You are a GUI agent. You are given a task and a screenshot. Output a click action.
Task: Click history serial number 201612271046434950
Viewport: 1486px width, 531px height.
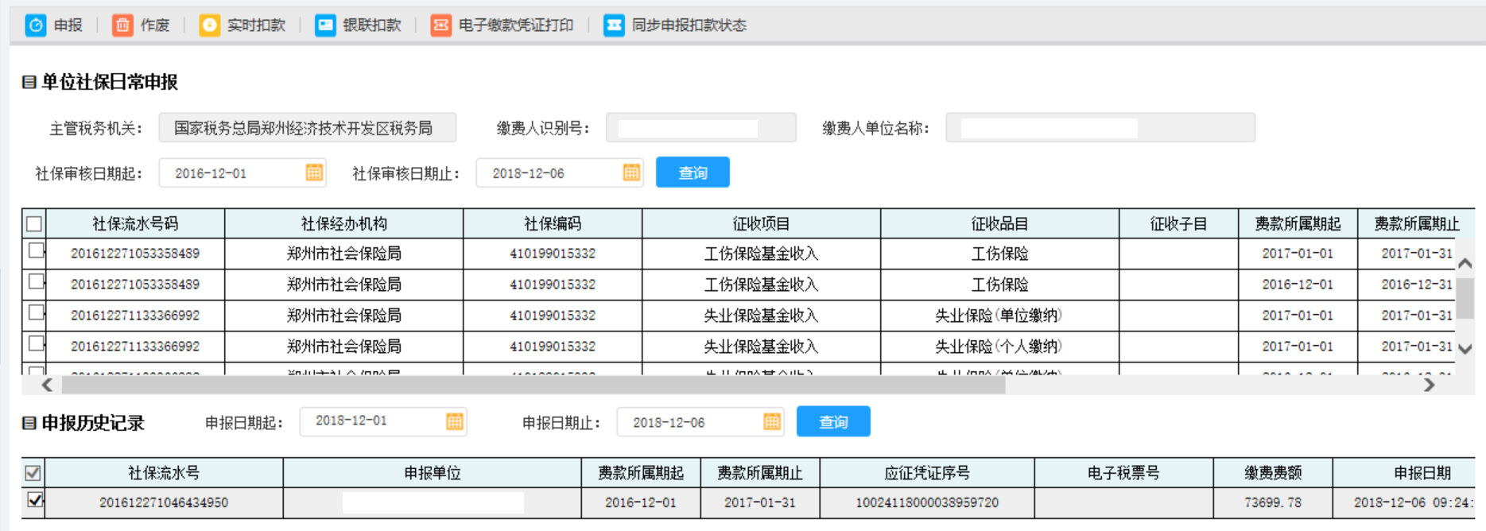[164, 502]
